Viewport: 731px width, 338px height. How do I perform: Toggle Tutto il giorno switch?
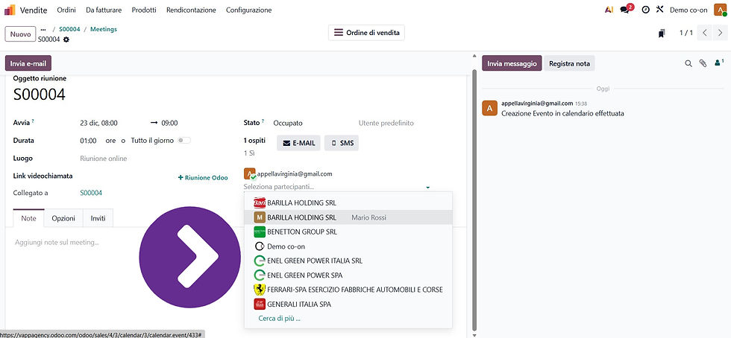(x=184, y=141)
